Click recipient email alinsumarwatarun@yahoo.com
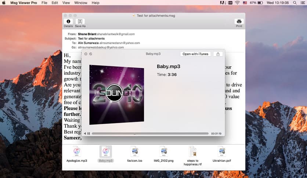This screenshot has width=307, height=178. [120, 43]
